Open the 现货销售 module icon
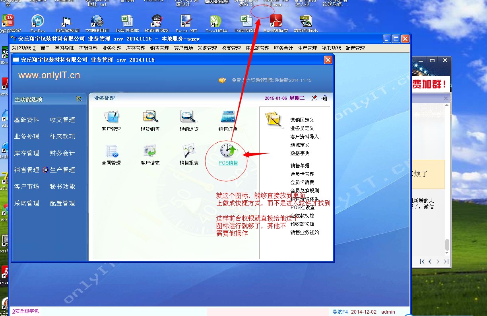The image size is (487, 316). pyautogui.click(x=150, y=117)
